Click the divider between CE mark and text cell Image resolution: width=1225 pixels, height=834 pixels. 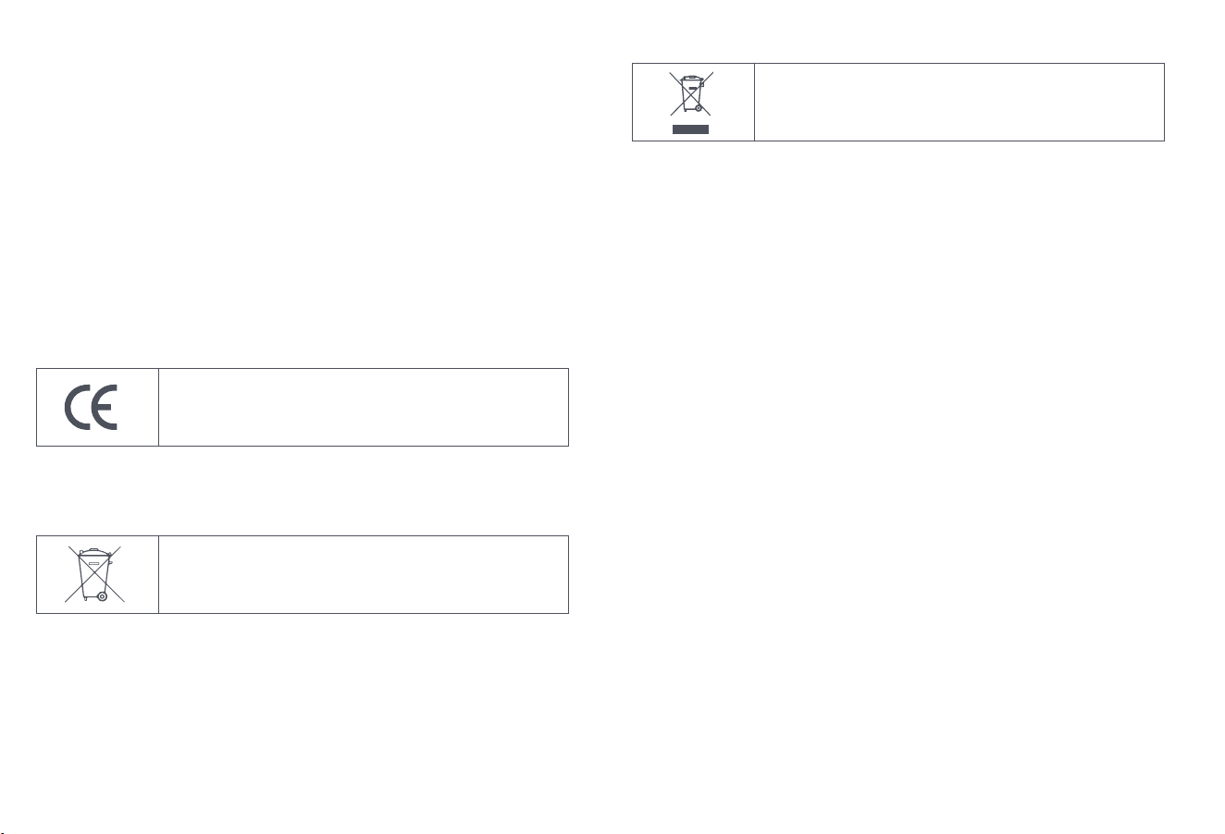[x=158, y=408]
